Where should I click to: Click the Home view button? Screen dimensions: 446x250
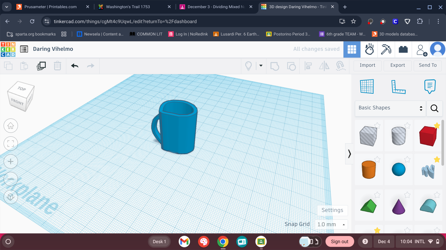click(11, 126)
